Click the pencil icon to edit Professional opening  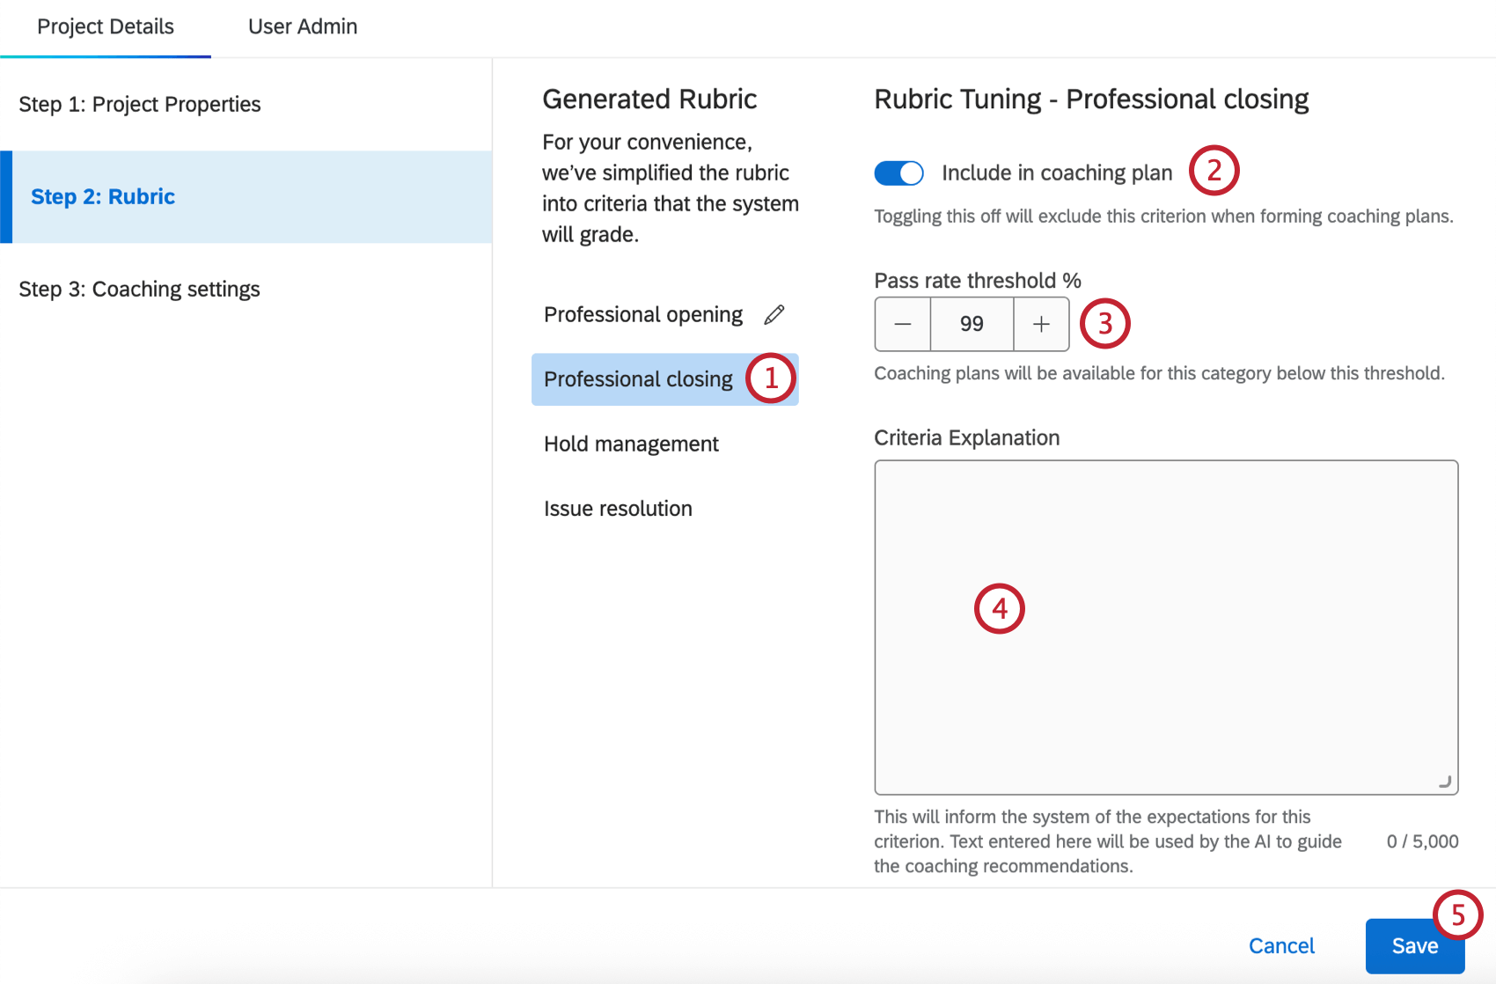tap(774, 315)
